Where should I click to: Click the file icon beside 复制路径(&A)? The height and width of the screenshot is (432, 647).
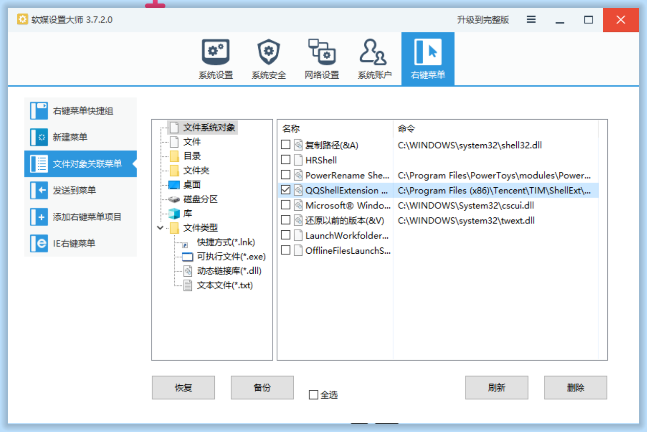click(x=298, y=145)
